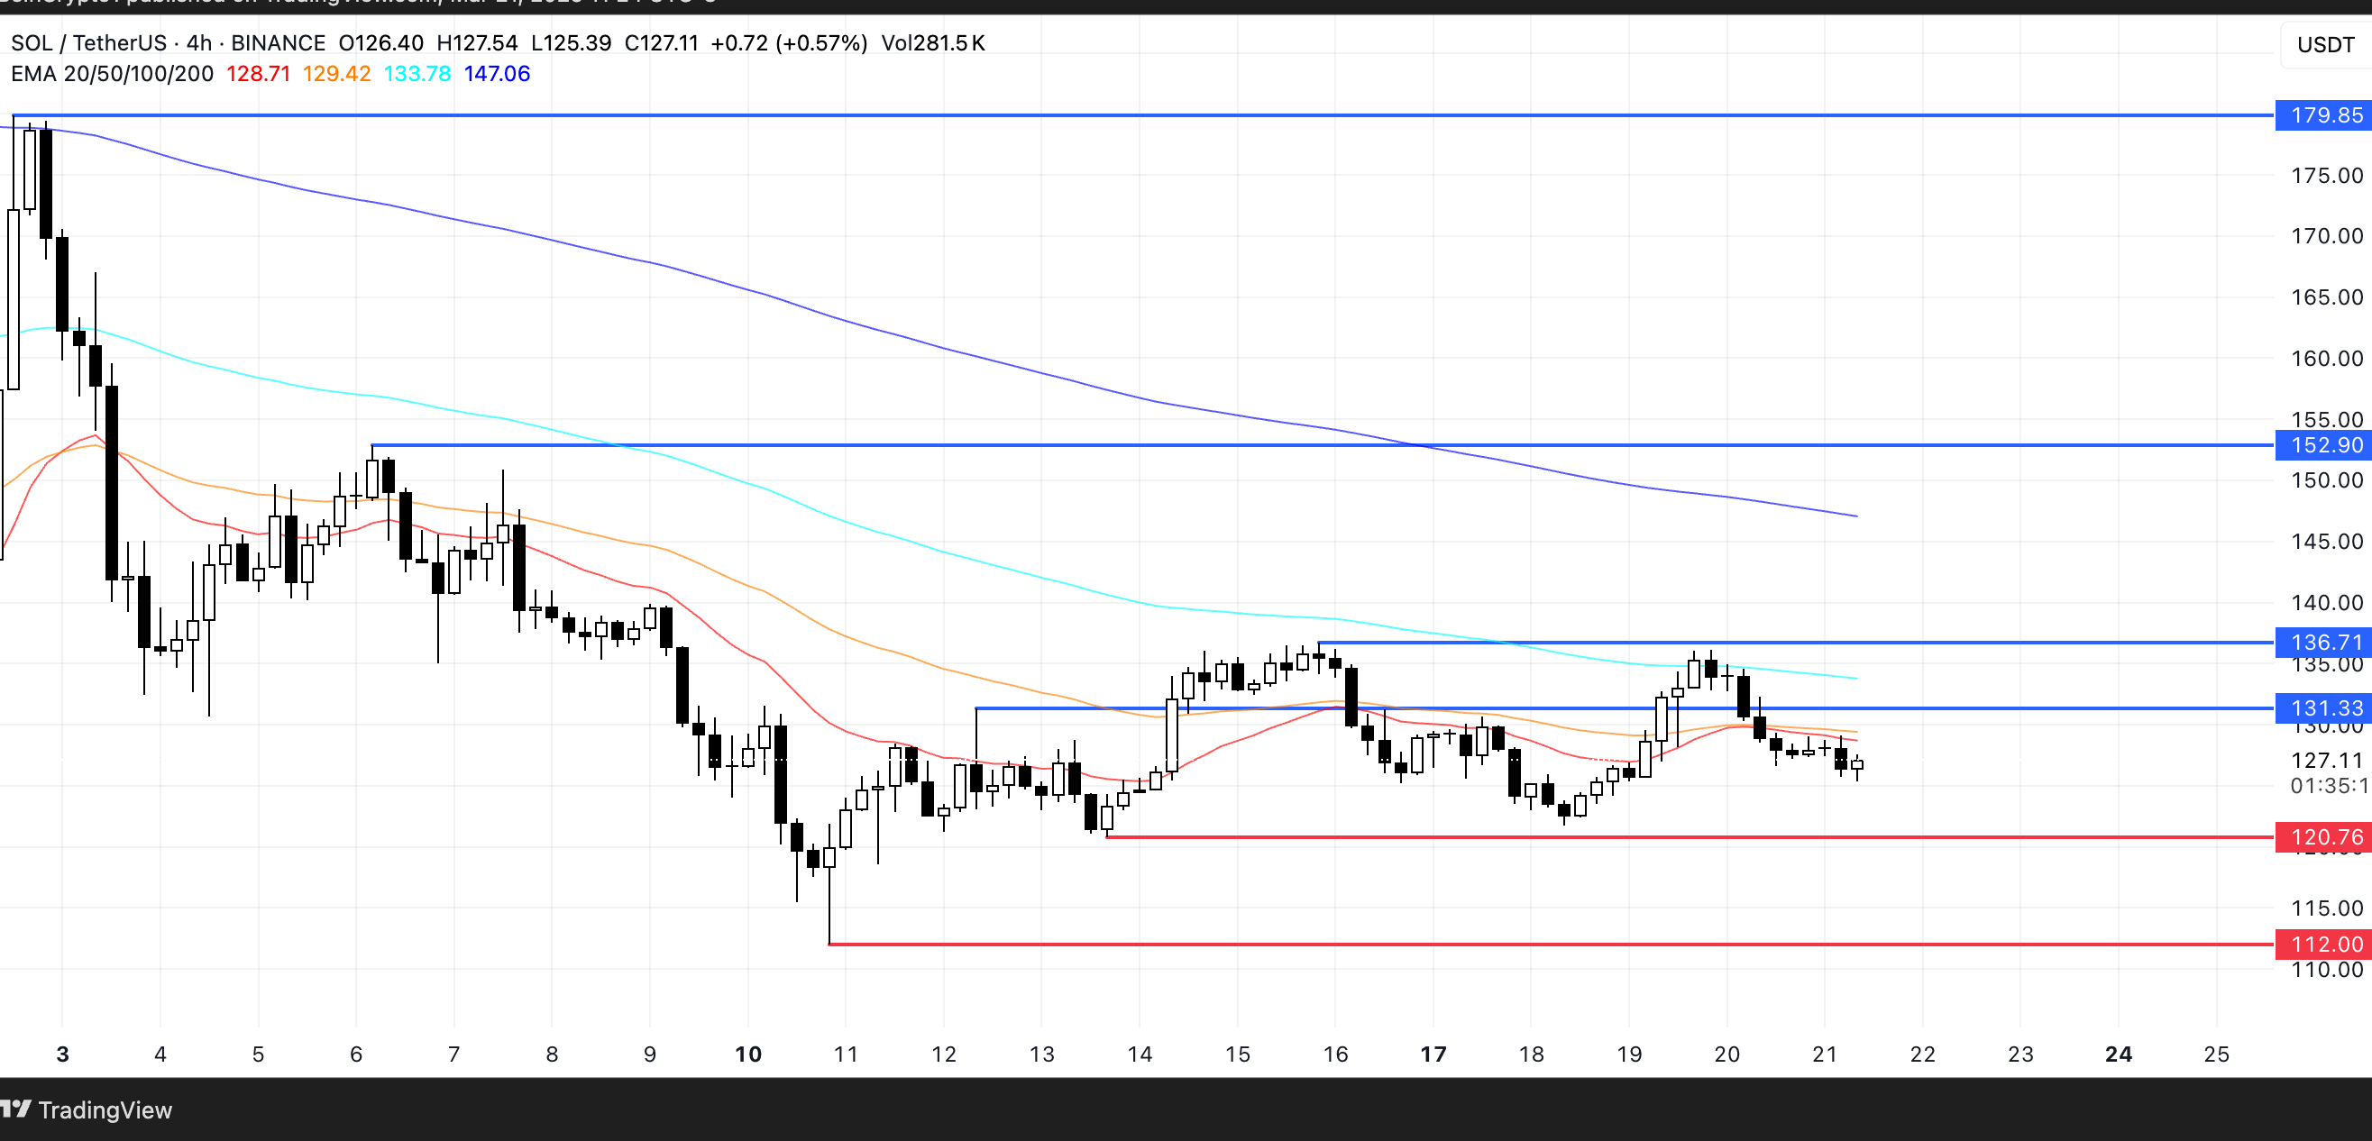Viewport: 2372px width, 1141px height.
Task: Click date 21 on the time axis
Action: (x=1824, y=1054)
